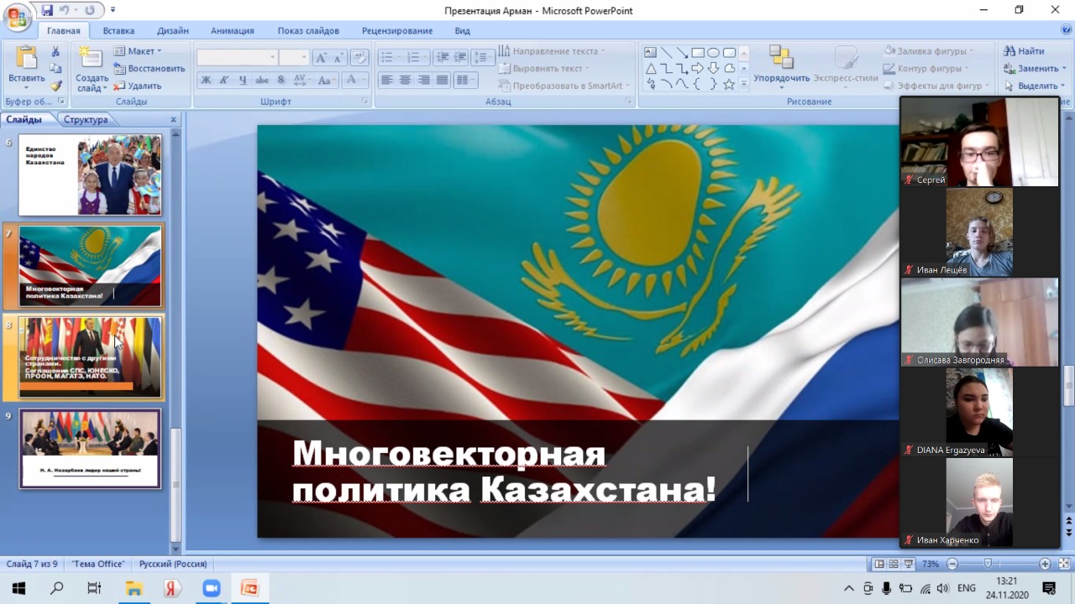The width and height of the screenshot is (1075, 604).
Task: Click the zoom slider handle
Action: pos(988,565)
